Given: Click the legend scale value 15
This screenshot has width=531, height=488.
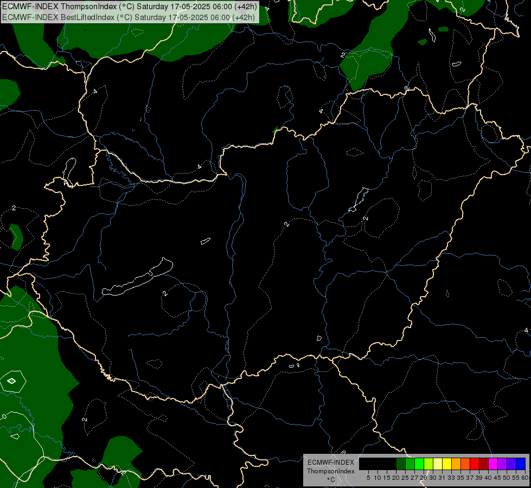Looking at the screenshot, I should 387,478.
